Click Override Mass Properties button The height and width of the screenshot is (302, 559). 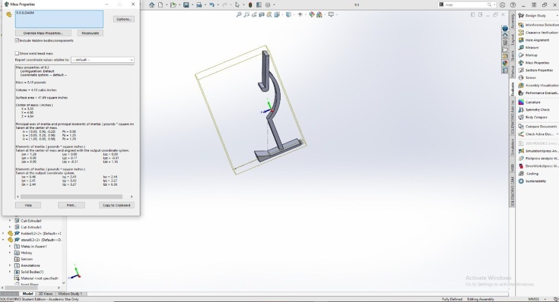(x=43, y=33)
